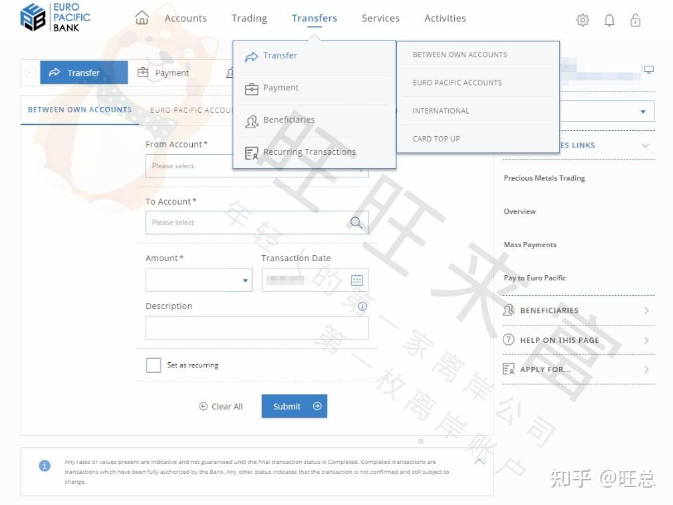Open the notifications bell
This screenshot has height=505, width=673.
(609, 20)
